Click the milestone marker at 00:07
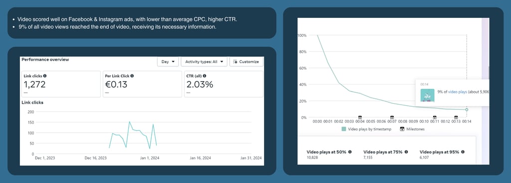The height and width of the screenshot is (183, 511). pyautogui.click(x=392, y=117)
